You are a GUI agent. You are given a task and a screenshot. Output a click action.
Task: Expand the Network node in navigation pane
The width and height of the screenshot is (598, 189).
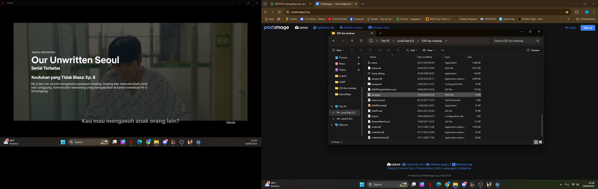[x=333, y=125]
